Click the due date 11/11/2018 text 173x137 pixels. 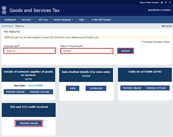pos(35,86)
